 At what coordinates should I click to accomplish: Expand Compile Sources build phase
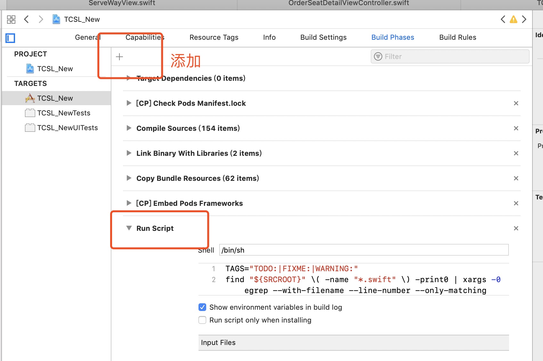click(x=129, y=128)
